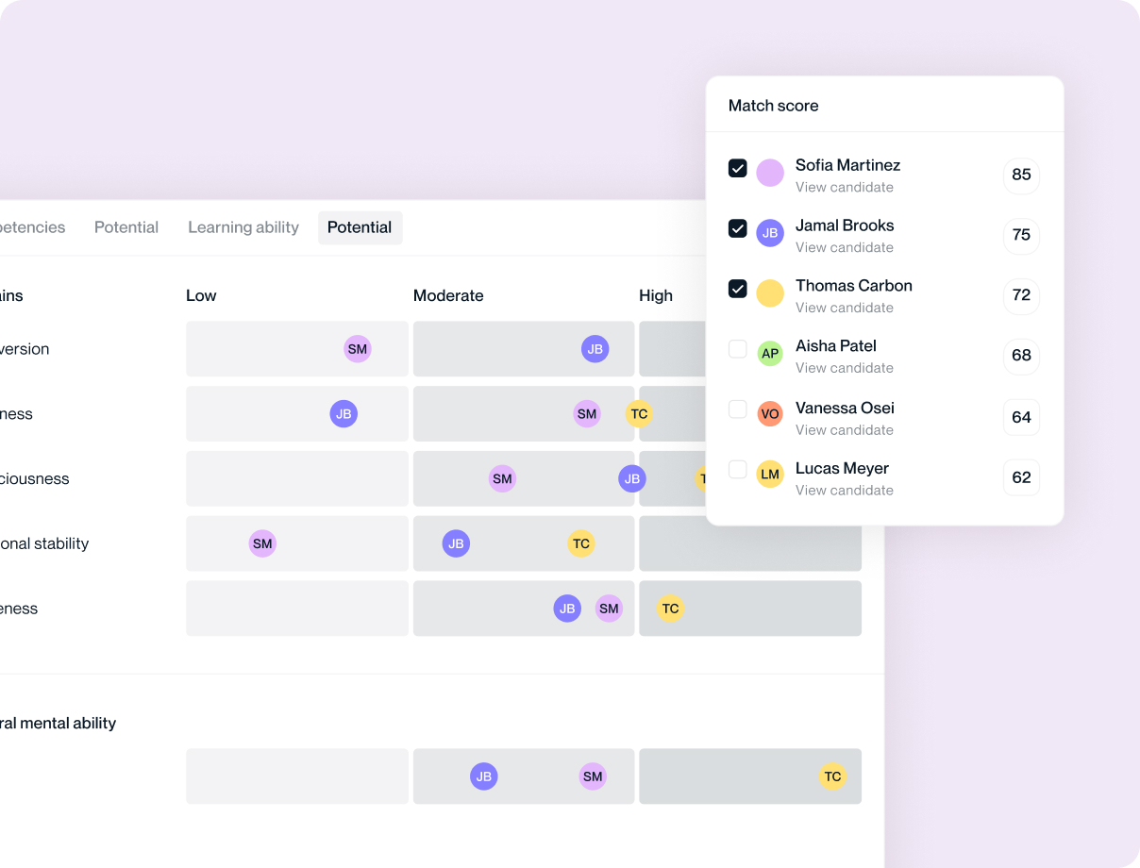Image resolution: width=1140 pixels, height=868 pixels.
Task: Switch to the Learning ability tab
Action: pyautogui.click(x=243, y=227)
